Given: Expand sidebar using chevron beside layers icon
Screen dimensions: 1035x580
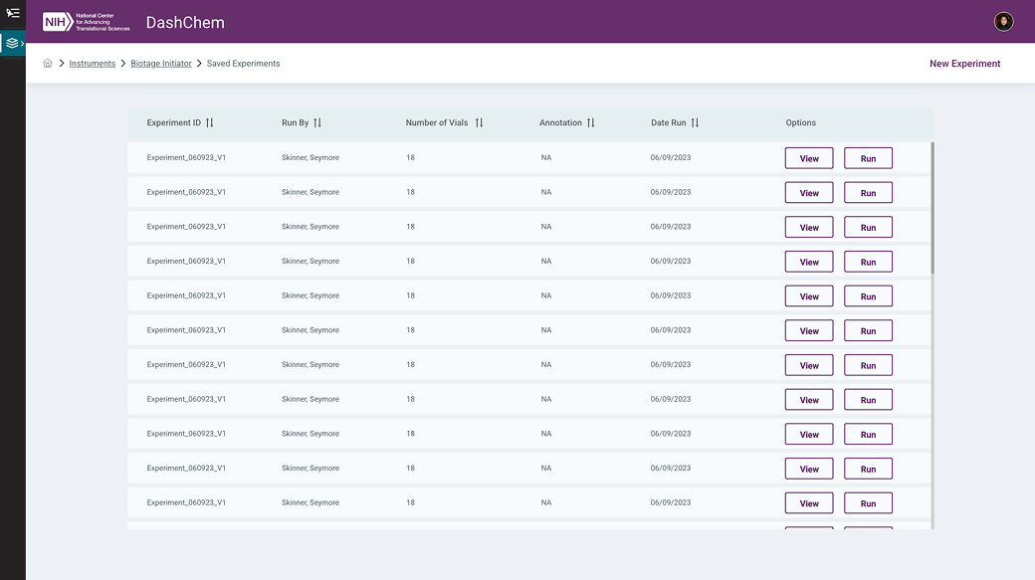Looking at the screenshot, I should coord(22,44).
